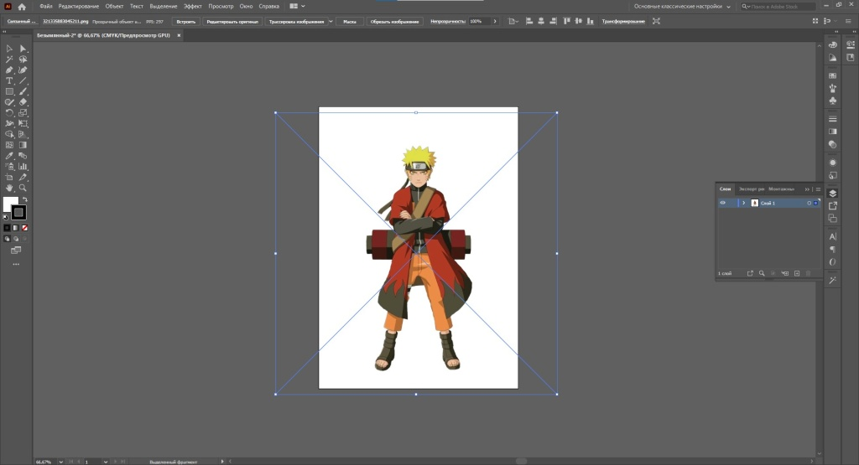859x465 pixels.
Task: Align objects to horizontal center
Action: [x=541, y=21]
